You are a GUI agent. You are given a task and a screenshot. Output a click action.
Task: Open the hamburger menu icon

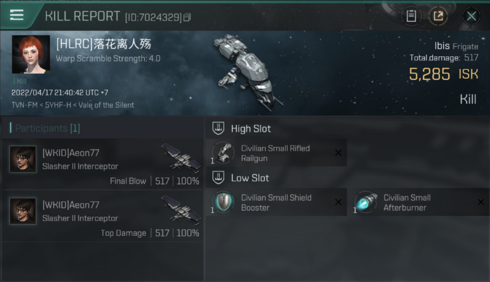point(17,15)
